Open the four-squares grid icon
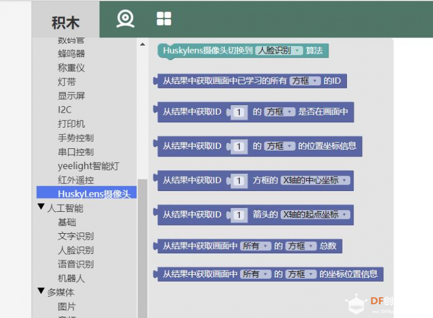The width and height of the screenshot is (433, 318). 164,19
